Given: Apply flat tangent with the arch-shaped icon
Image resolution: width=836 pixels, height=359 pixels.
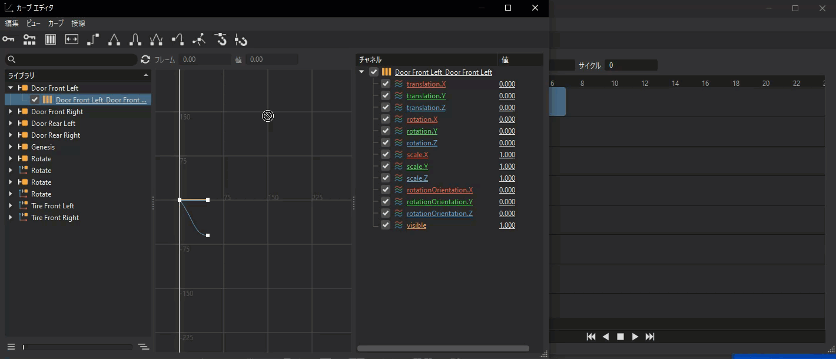Looking at the screenshot, I should tap(135, 39).
